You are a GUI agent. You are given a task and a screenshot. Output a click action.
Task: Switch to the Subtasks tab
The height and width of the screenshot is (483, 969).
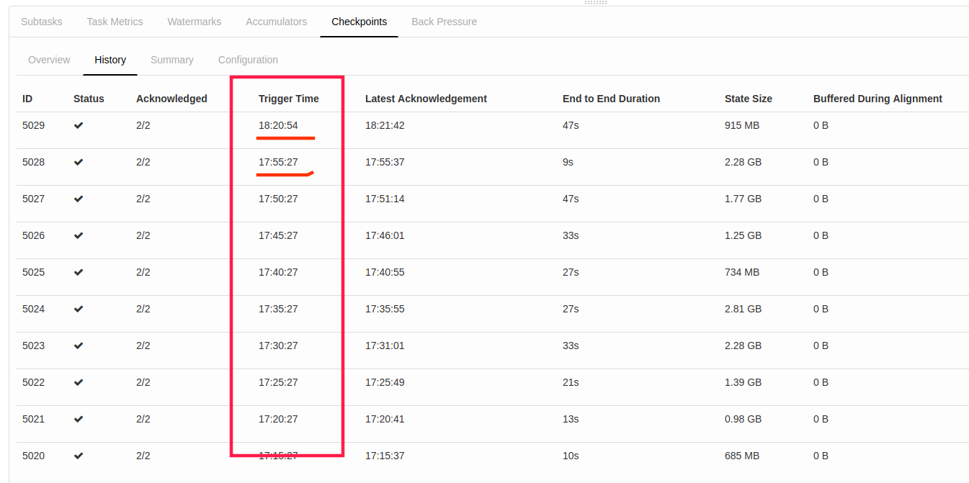pyautogui.click(x=42, y=22)
